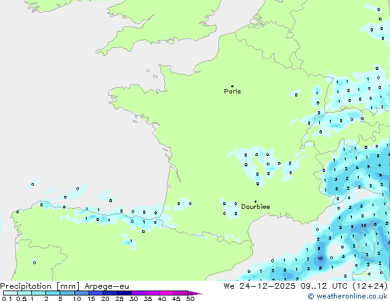390x301 pixels.
Task: Click the '09..12 UTC' time range text
Action: pyautogui.click(x=324, y=286)
